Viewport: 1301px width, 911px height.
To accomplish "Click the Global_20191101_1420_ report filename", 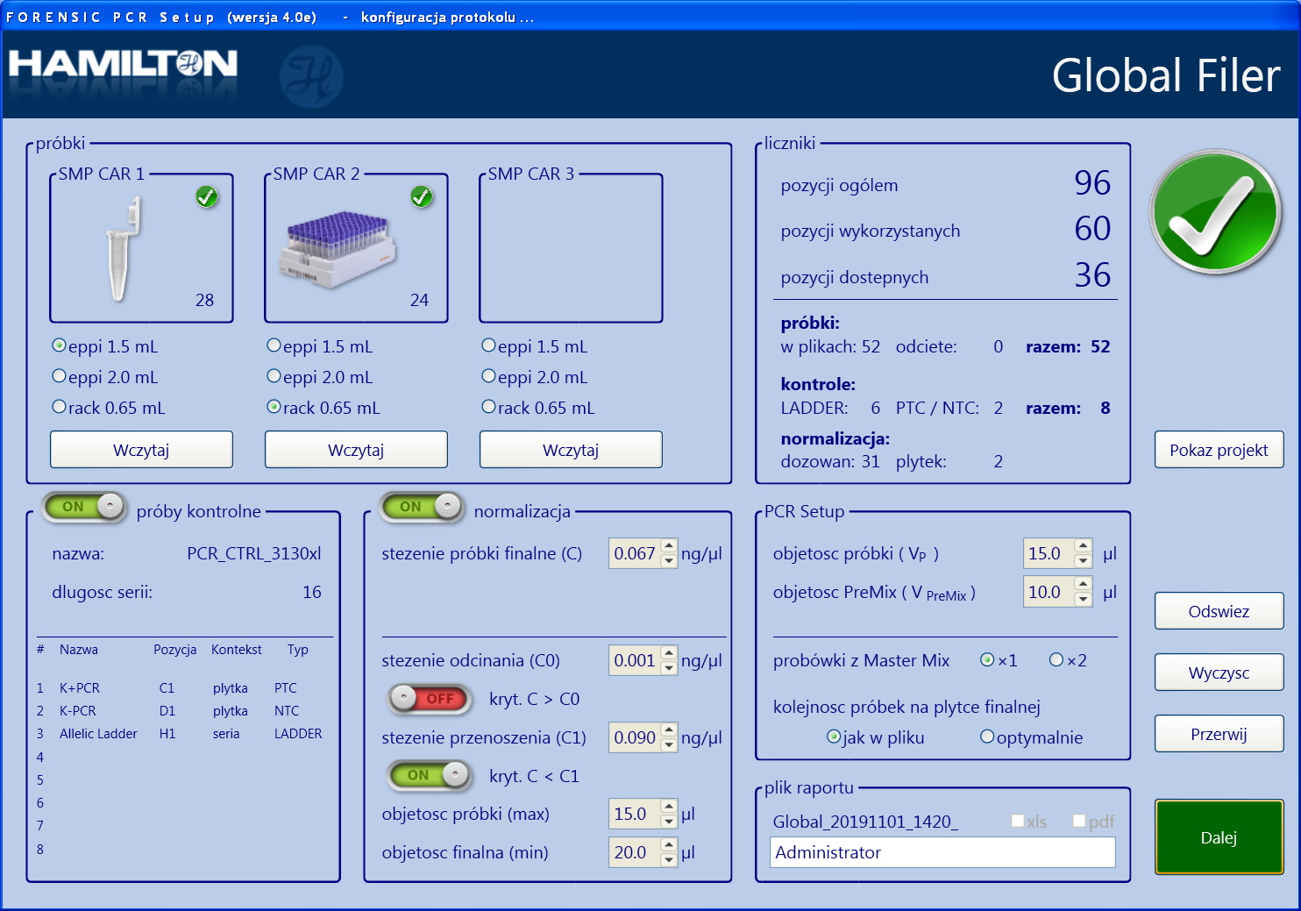I will pyautogui.click(x=865, y=822).
